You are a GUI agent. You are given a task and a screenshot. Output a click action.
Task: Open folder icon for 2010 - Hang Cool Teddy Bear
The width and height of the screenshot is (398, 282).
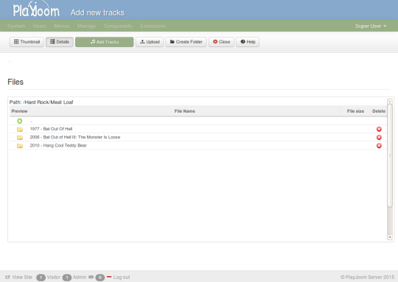click(x=20, y=146)
